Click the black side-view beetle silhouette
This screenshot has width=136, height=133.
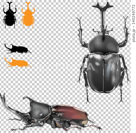[x=18, y=49]
